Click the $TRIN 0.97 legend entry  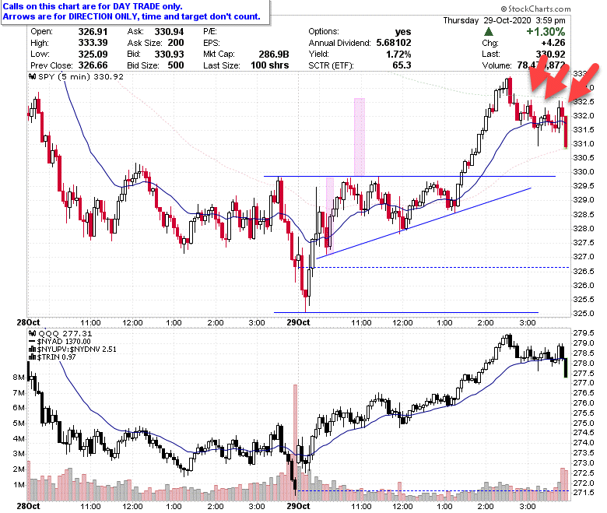[57, 357]
